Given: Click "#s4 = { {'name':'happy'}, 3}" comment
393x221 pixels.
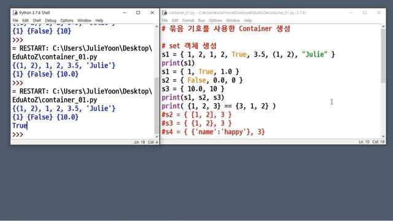Looking at the screenshot, I should click(x=213, y=132).
